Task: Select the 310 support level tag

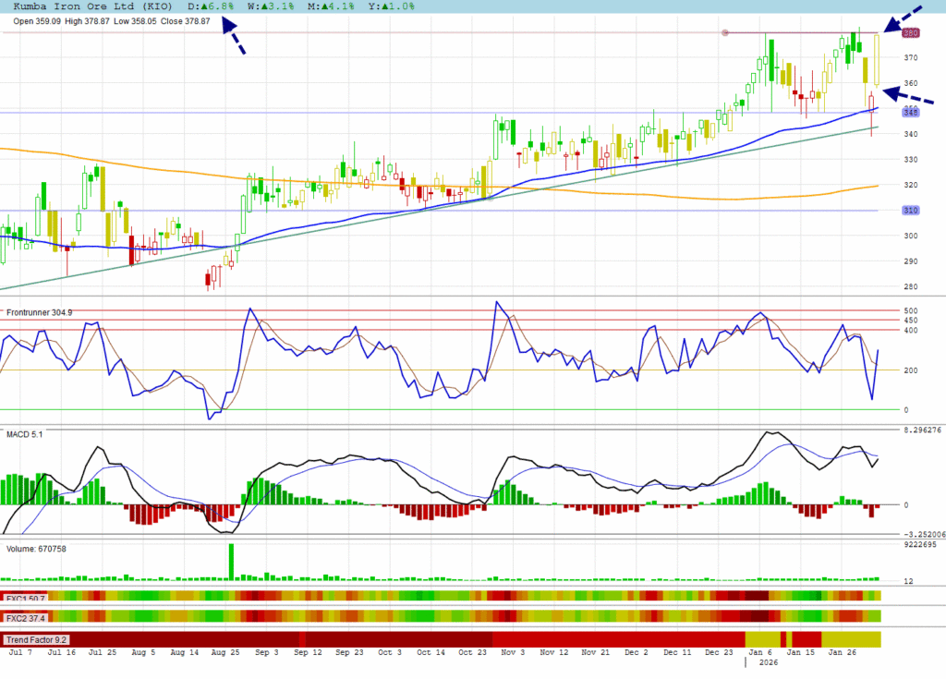Action: tap(911, 211)
